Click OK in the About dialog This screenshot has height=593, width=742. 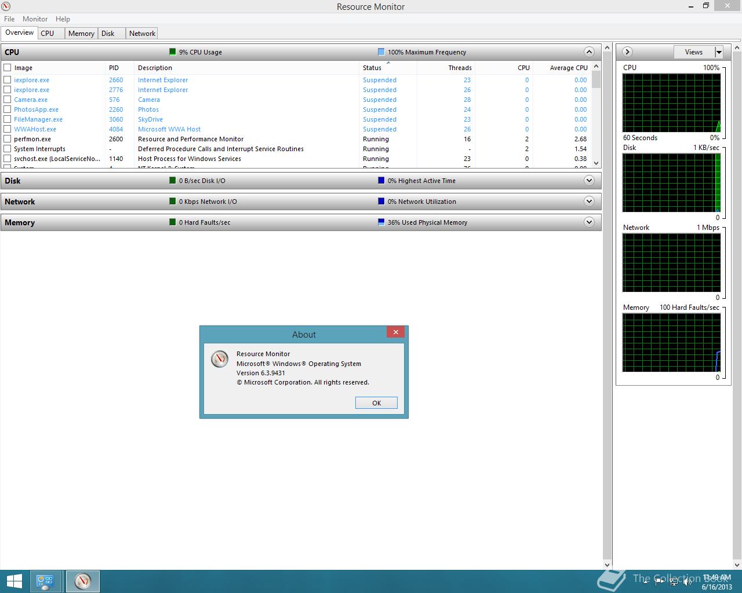(376, 403)
